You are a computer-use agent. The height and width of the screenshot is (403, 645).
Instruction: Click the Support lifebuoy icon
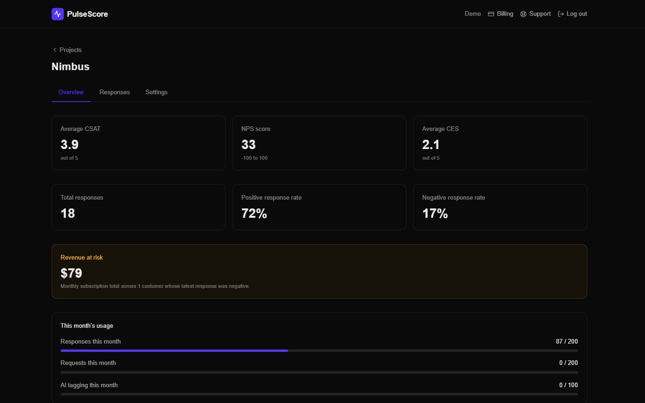[523, 14]
